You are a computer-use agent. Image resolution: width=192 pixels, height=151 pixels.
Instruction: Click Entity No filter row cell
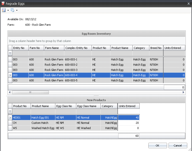click(x=20, y=53)
